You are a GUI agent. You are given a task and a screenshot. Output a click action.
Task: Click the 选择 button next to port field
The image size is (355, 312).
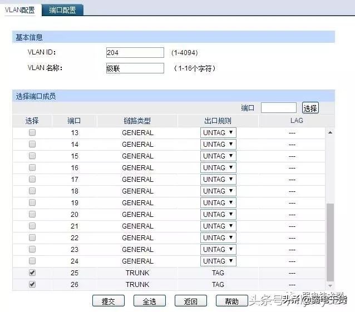310,108
